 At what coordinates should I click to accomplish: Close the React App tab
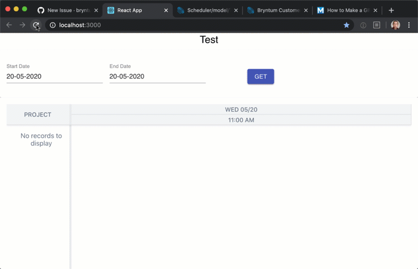[x=166, y=11]
